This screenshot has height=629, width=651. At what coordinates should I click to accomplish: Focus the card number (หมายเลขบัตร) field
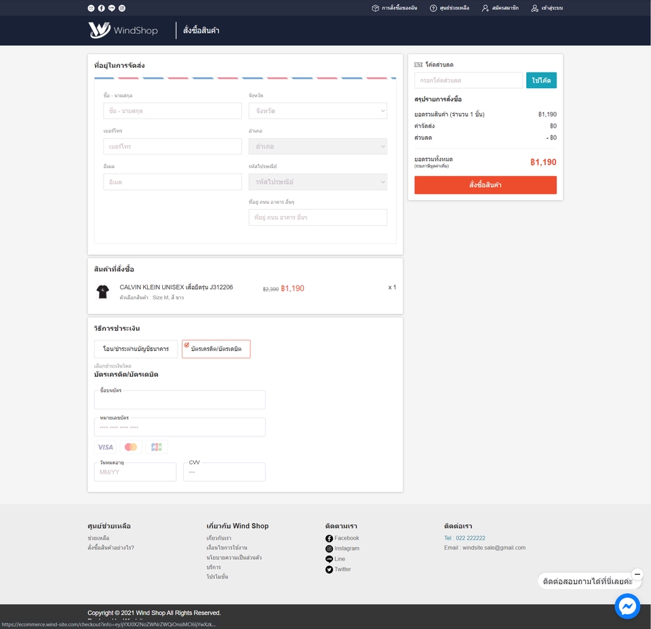[180, 427]
